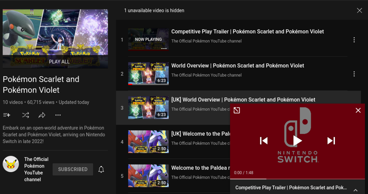
Task: Click the playlist description text
Action: [54, 135]
